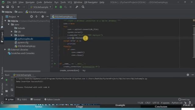Open the Terminal tool window
The image size is (195, 110).
pos(35,99)
